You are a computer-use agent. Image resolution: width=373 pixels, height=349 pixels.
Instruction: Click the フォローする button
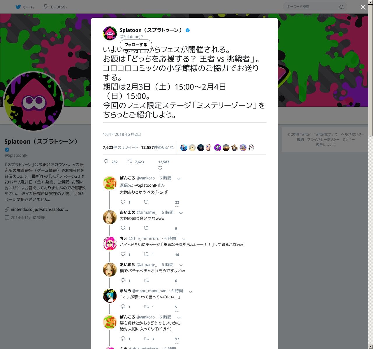click(x=136, y=45)
